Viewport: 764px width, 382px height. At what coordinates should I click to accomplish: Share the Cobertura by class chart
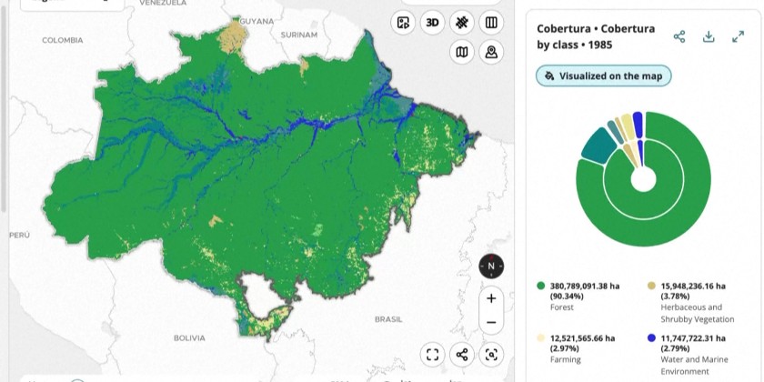[679, 37]
